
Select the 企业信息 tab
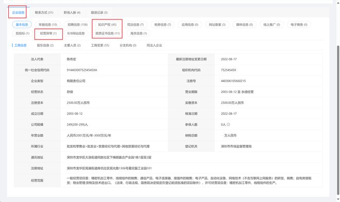18,12
